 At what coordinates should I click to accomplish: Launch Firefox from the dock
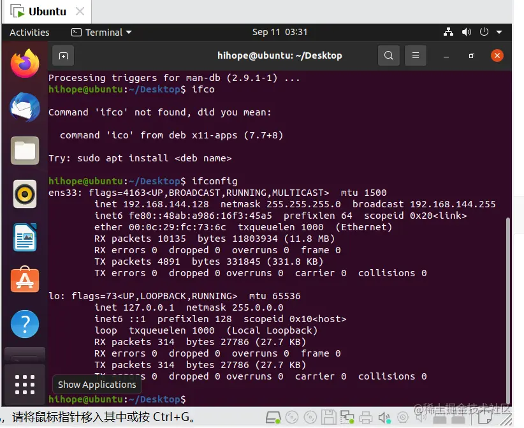click(24, 64)
